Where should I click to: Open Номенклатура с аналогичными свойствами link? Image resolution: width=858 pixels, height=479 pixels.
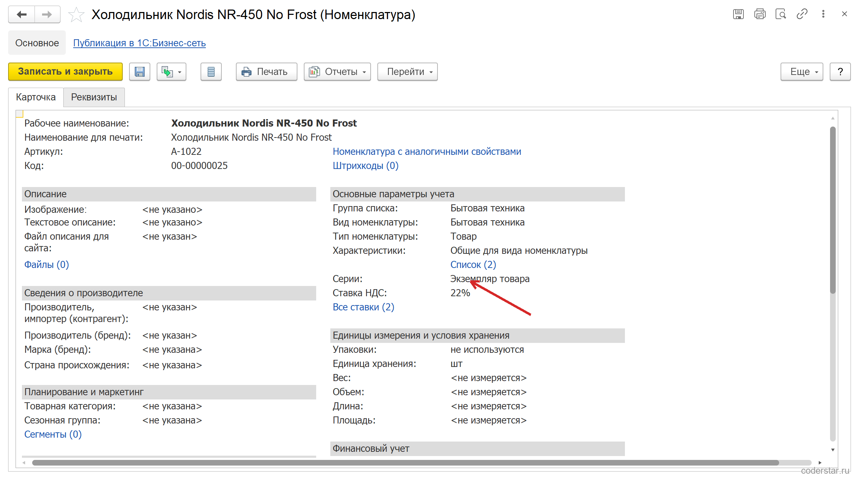click(x=427, y=152)
